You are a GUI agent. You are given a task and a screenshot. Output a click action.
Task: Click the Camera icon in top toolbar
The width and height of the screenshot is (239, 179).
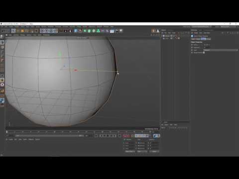pyautogui.click(x=117, y=31)
